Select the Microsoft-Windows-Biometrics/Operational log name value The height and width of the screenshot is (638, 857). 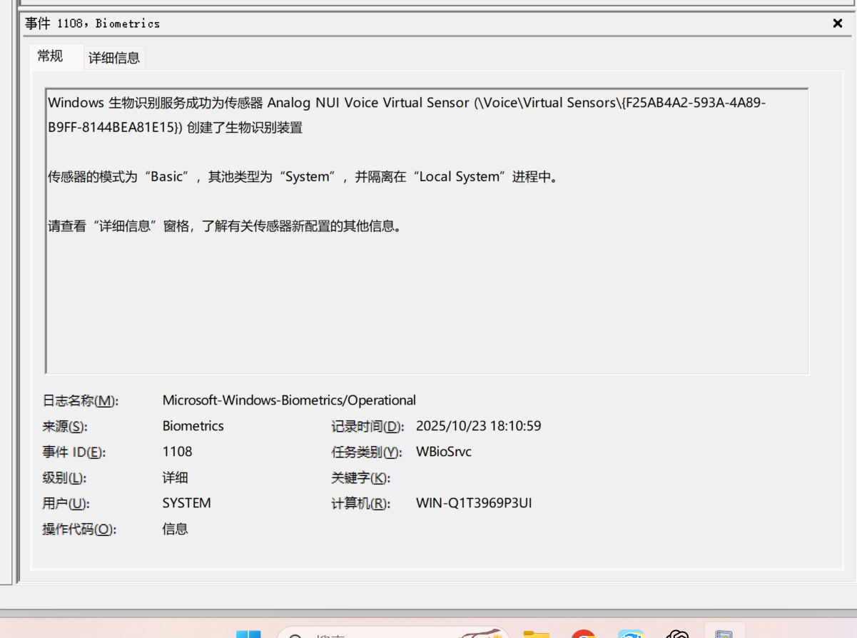[x=289, y=400]
